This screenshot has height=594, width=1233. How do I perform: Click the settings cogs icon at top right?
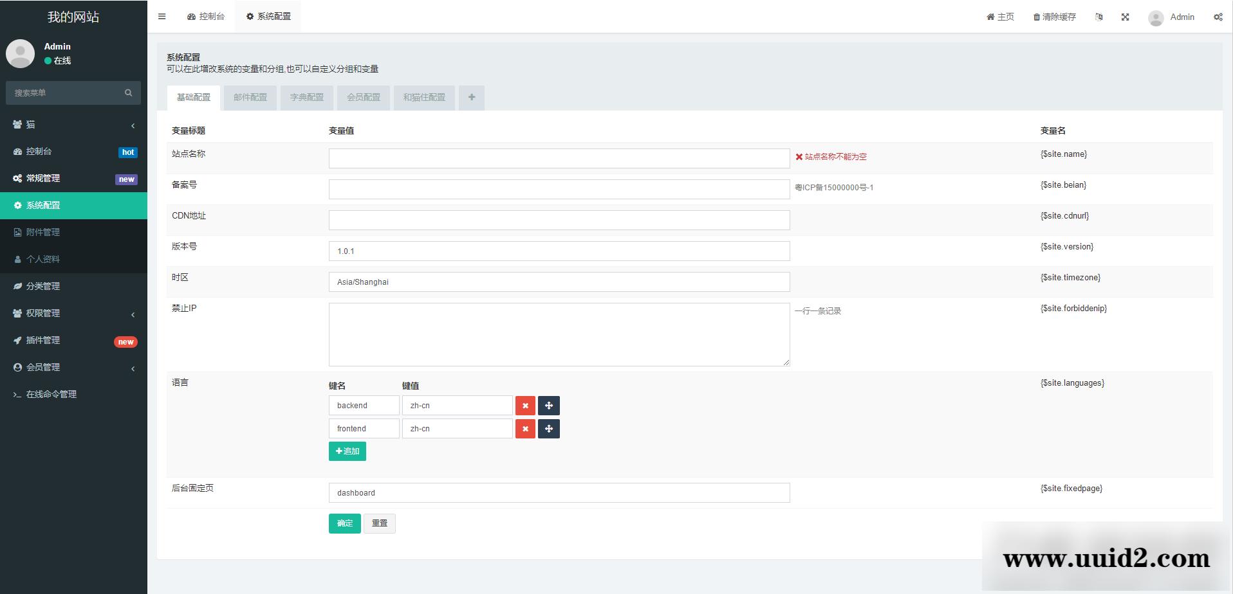pyautogui.click(x=1218, y=17)
